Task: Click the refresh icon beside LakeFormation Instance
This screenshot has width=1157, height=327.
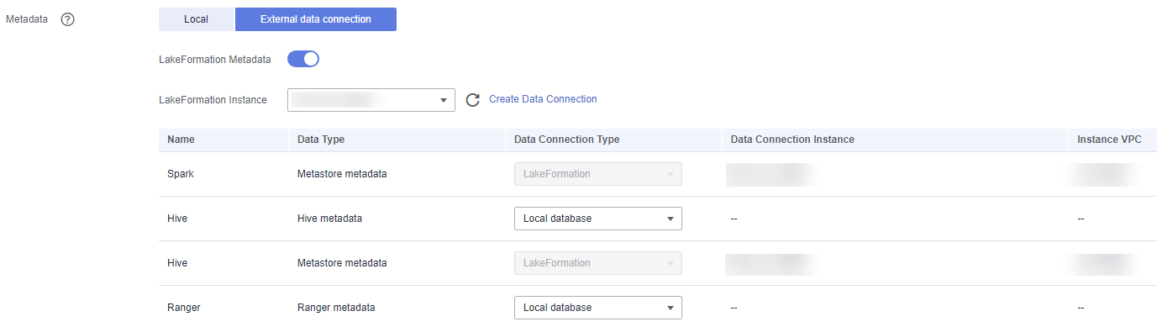Action: [472, 100]
